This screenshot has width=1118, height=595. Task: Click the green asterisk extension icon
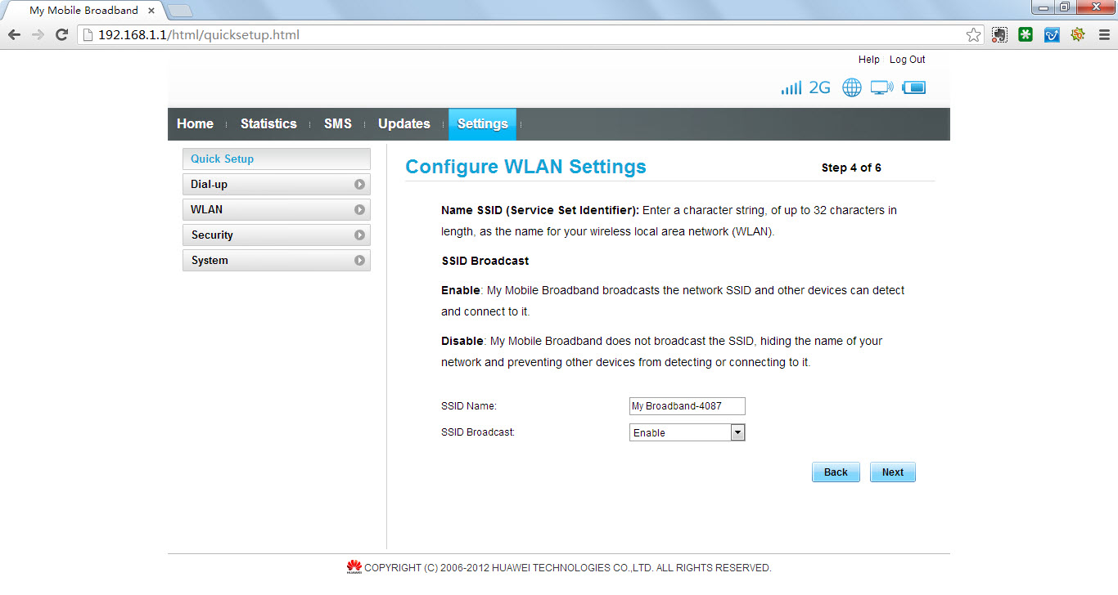[1026, 35]
